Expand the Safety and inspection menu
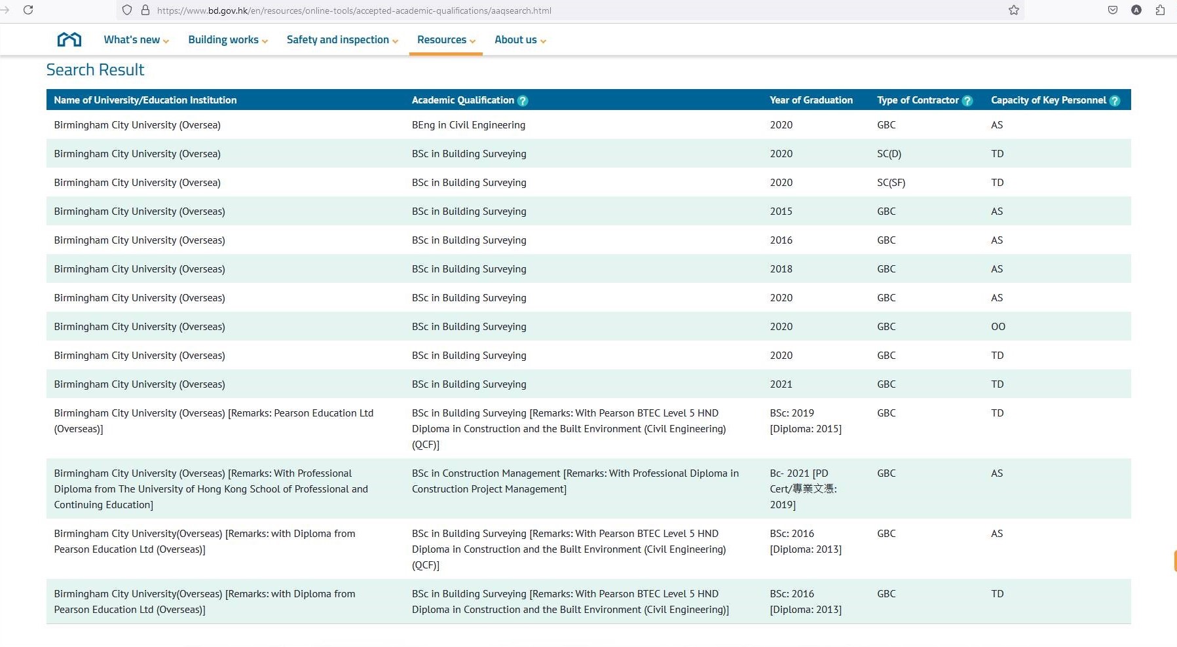 [343, 40]
